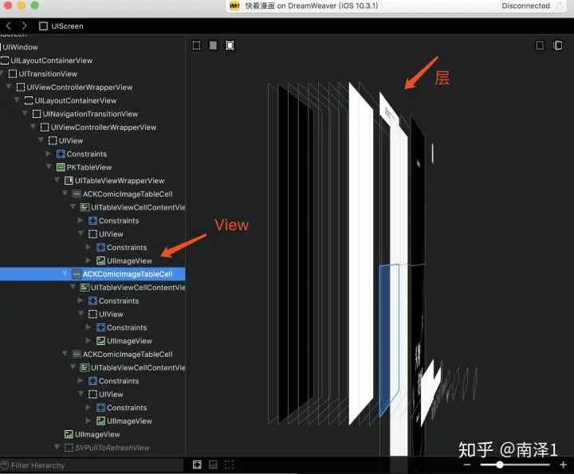Image resolution: width=574 pixels, height=474 pixels.
Task: Click UIView icon under the third cell
Action: coord(92,394)
